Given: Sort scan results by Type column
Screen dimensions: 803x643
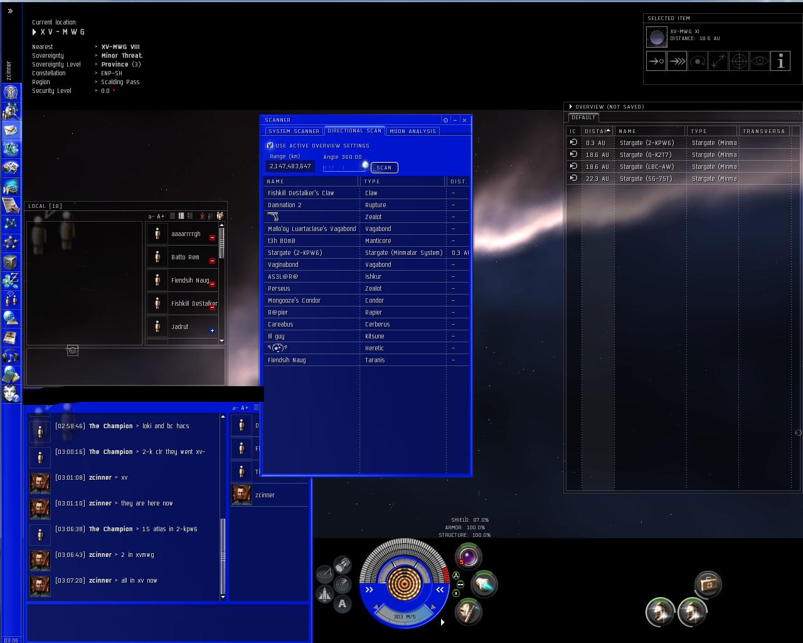Looking at the screenshot, I should (x=403, y=181).
